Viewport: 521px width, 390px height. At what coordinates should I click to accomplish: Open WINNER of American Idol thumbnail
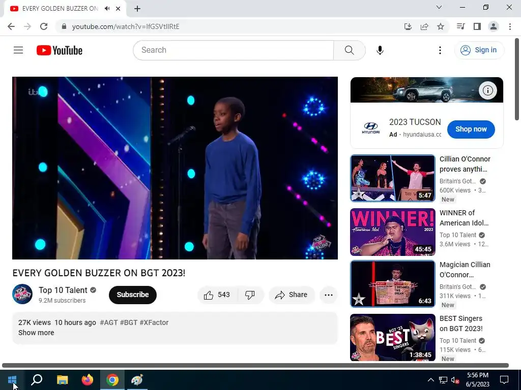click(393, 232)
